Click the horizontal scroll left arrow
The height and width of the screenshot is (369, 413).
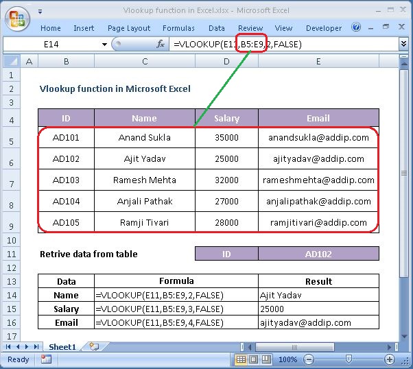[250, 347]
